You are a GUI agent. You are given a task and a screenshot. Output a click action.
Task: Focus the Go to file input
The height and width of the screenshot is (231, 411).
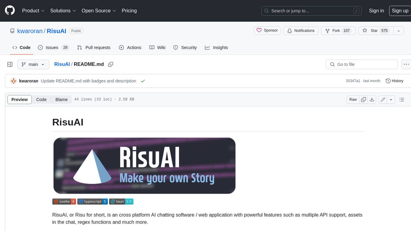(362, 64)
